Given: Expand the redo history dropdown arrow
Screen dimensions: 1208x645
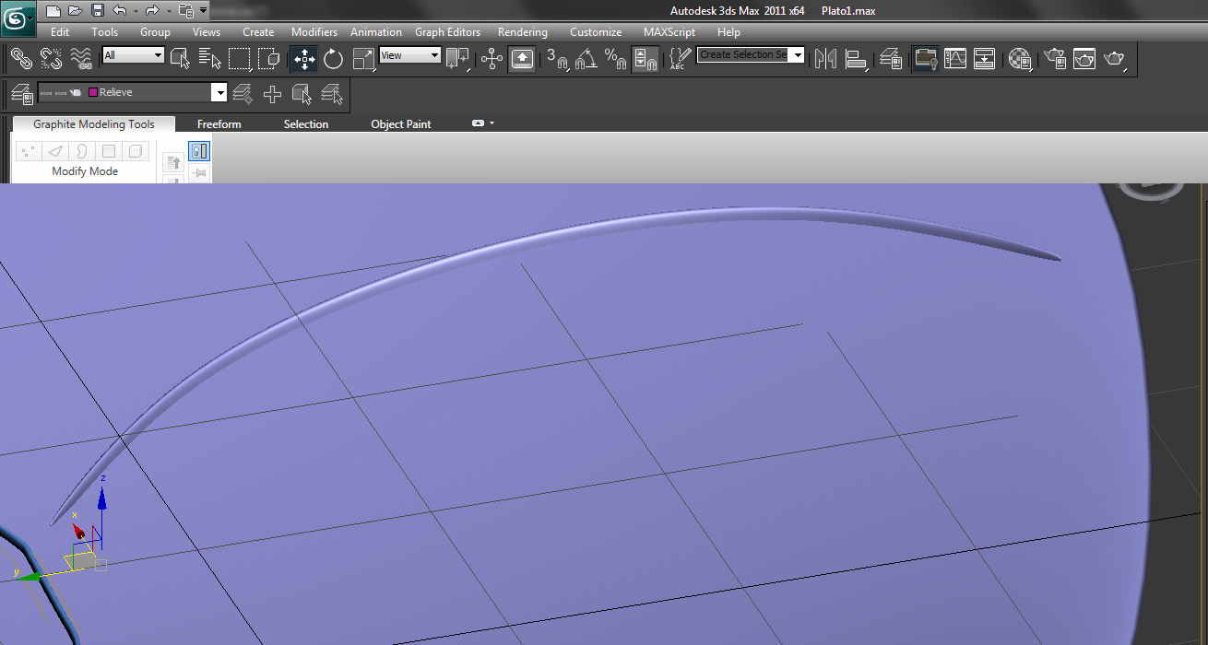Looking at the screenshot, I should pyautogui.click(x=168, y=11).
